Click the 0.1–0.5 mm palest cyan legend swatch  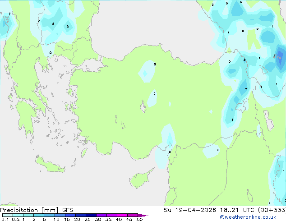pyautogui.click(x=8, y=215)
